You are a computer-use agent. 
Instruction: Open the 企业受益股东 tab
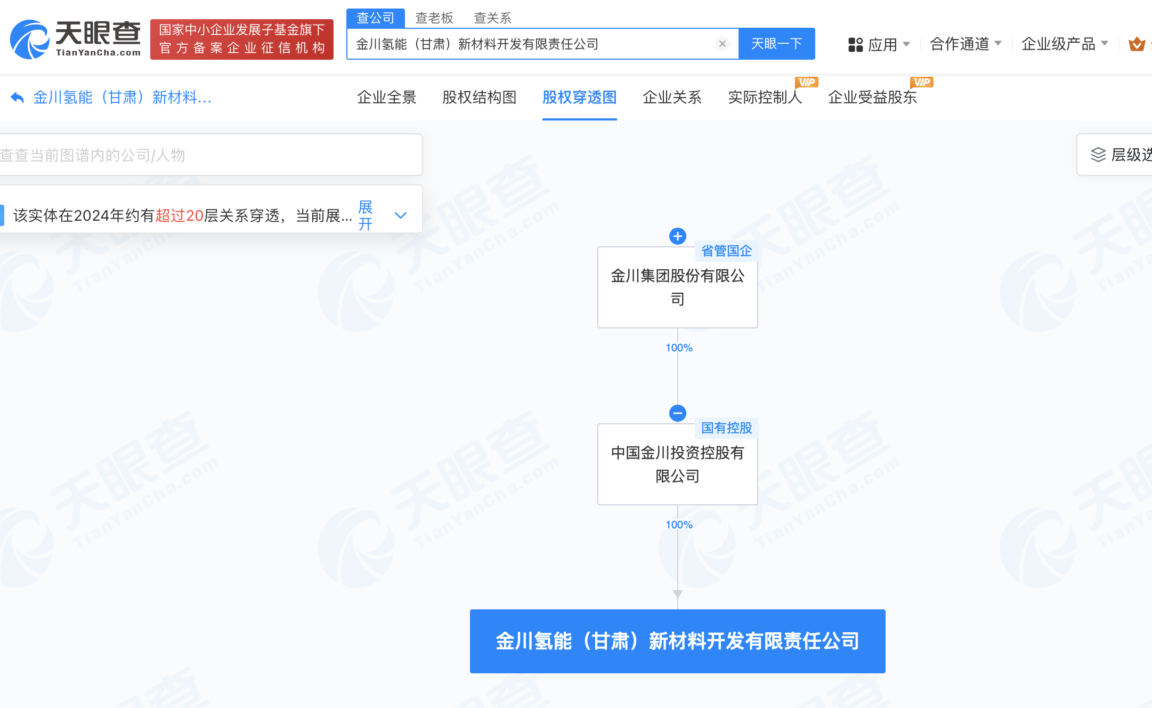pyautogui.click(x=872, y=97)
